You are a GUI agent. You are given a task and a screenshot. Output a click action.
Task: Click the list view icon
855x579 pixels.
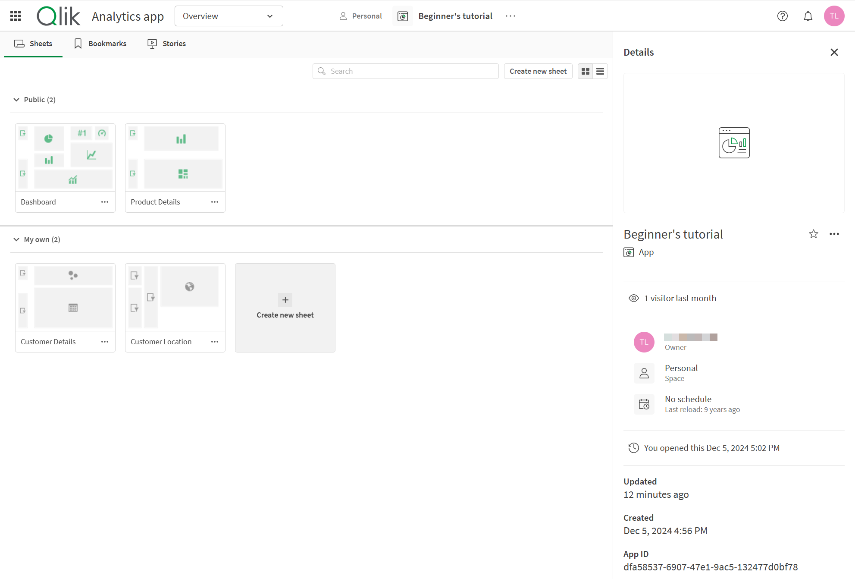click(x=599, y=71)
